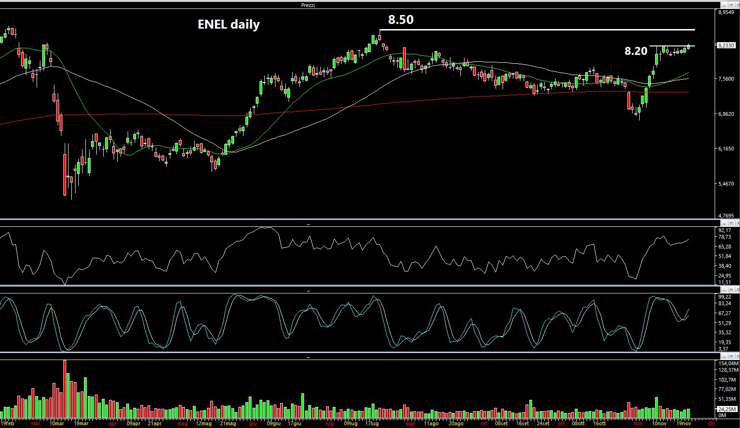
Task: Click the 08set date label
Action: (x=501, y=423)
